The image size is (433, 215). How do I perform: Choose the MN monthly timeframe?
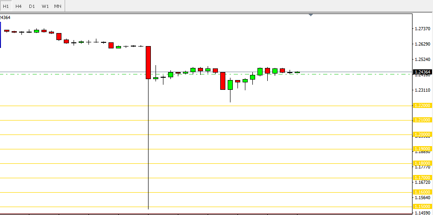(x=57, y=6)
